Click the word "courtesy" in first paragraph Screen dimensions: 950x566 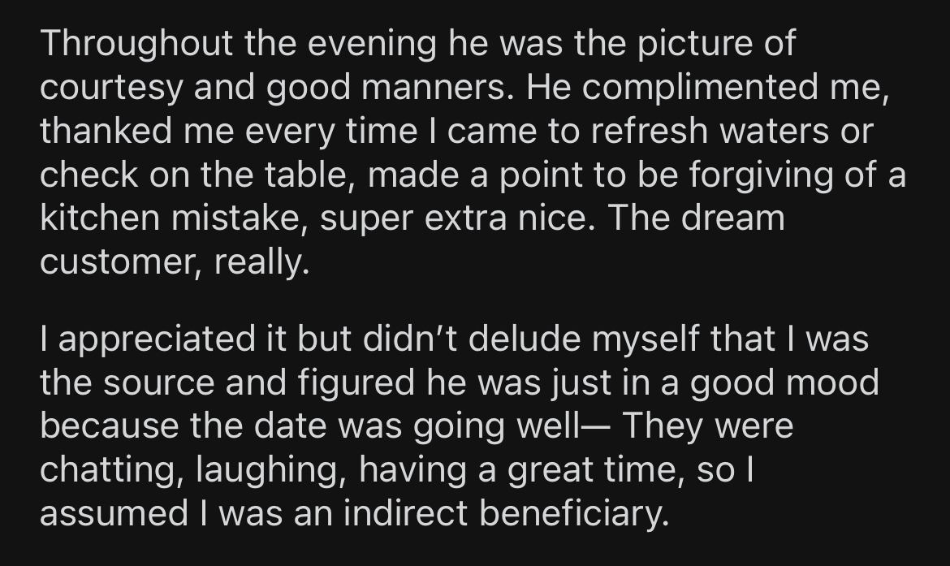coord(111,87)
